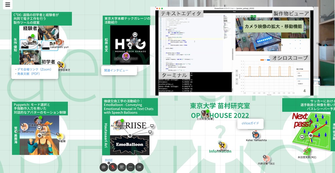Click meeting group icon on soccer field
Image resolution: width=335 pixels, height=173 pixels.
311,135
